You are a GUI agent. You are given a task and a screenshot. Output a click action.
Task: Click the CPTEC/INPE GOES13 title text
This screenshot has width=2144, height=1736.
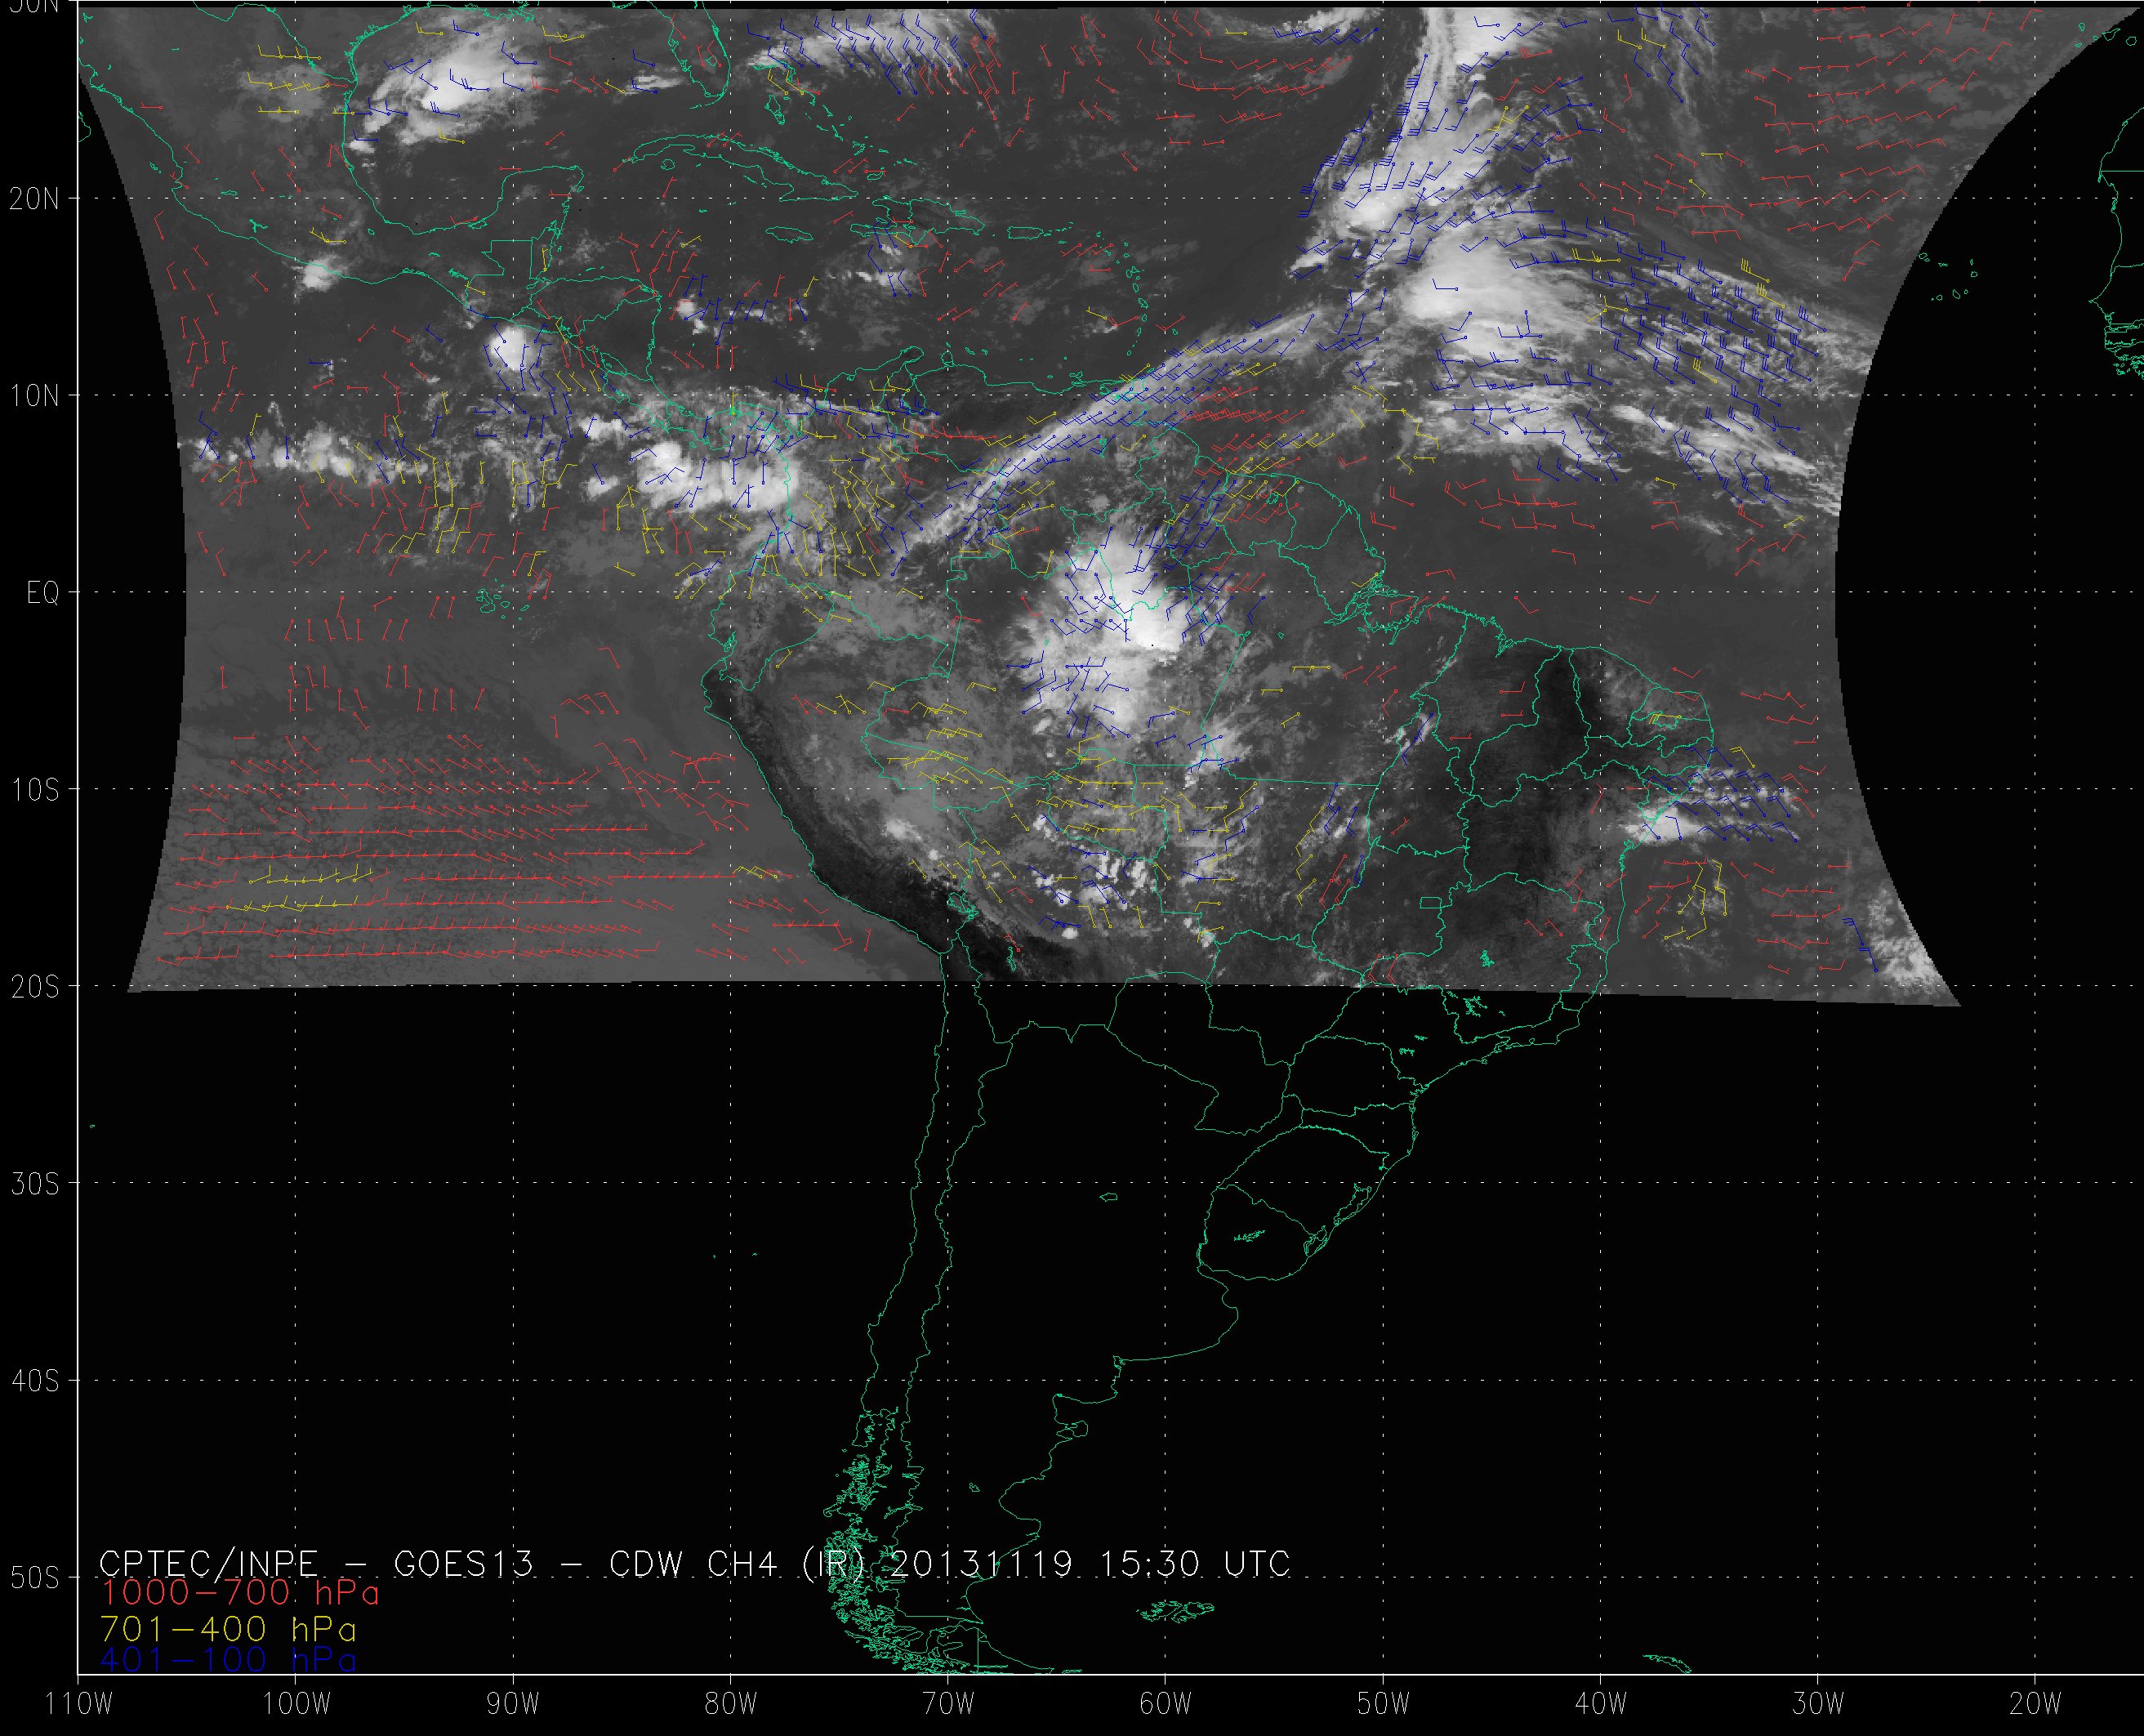pos(316,1563)
